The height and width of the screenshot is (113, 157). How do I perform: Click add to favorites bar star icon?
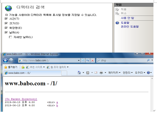[x=23, y=67]
